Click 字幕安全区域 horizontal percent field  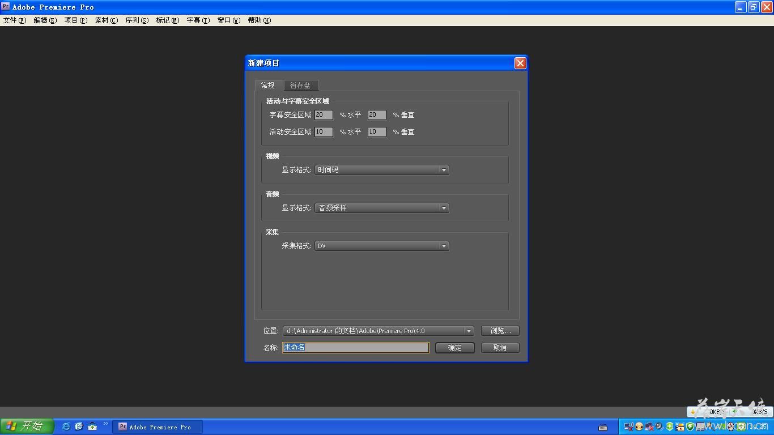(x=324, y=115)
